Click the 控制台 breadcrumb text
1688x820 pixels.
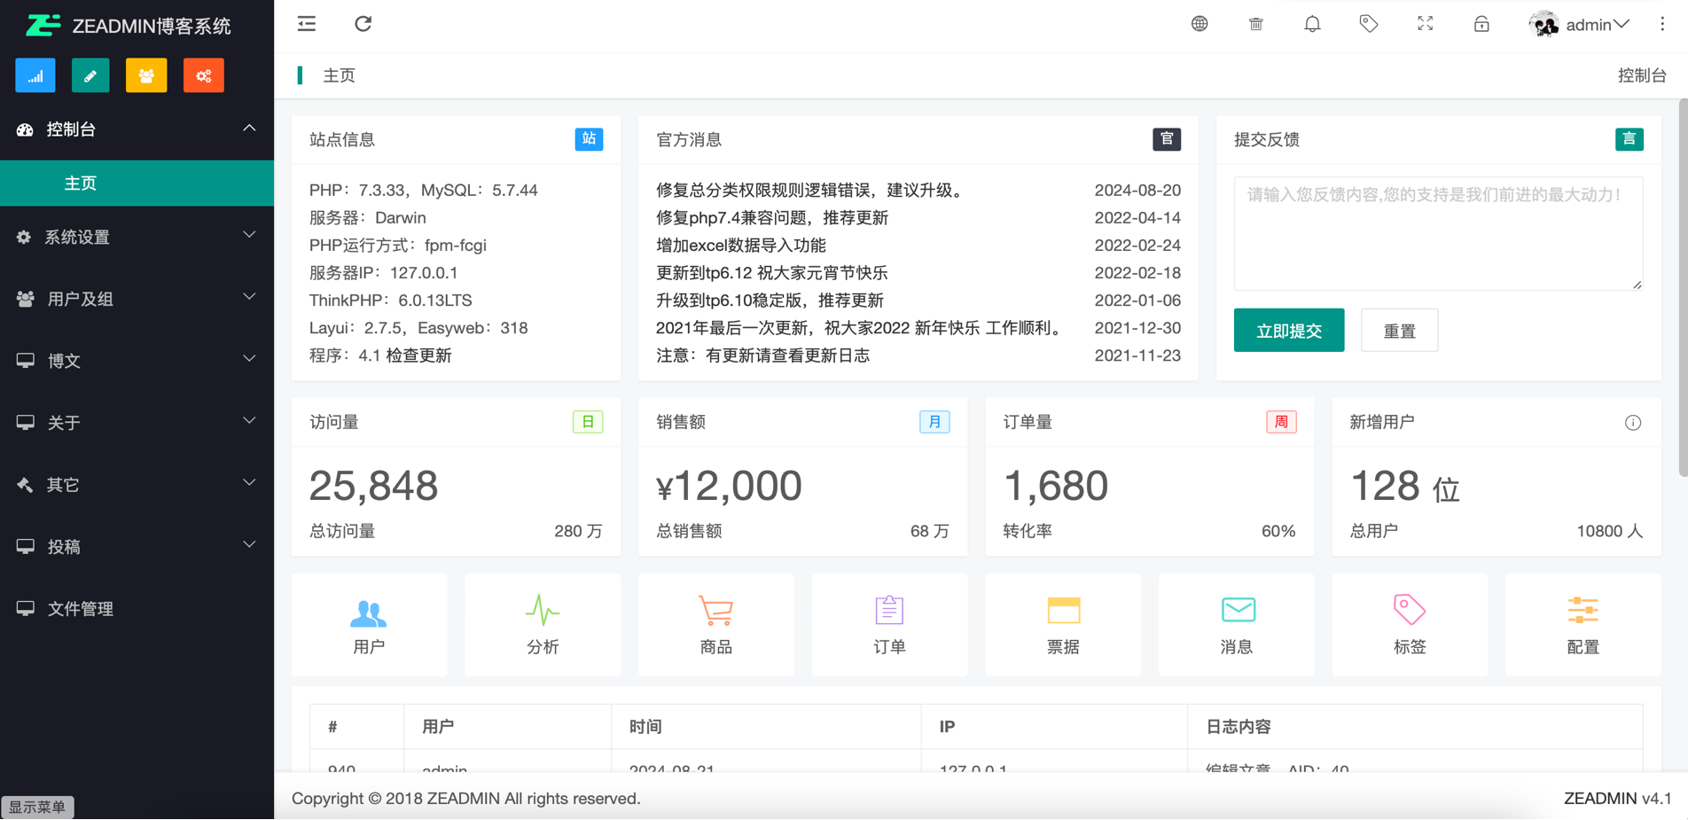pos(1642,75)
